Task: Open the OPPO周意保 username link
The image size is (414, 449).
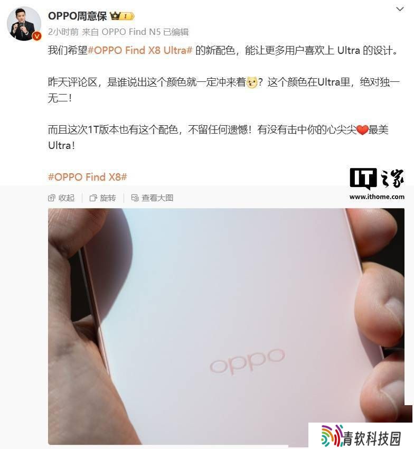Action: [x=77, y=16]
